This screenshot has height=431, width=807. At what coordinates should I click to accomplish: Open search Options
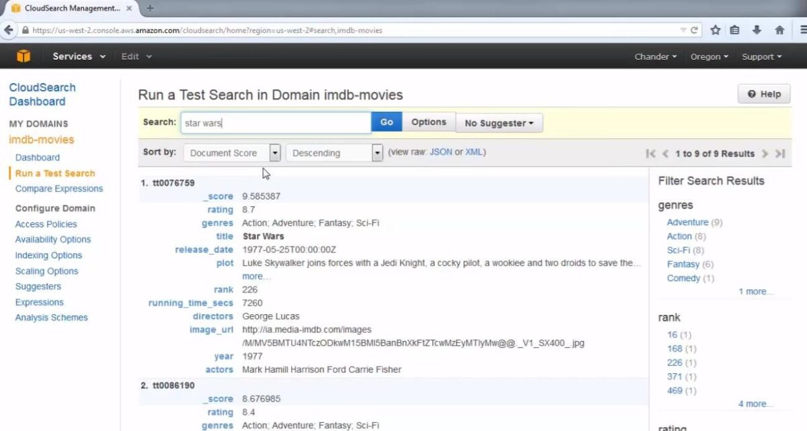point(428,122)
